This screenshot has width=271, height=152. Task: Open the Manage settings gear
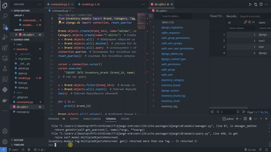pos(5,142)
